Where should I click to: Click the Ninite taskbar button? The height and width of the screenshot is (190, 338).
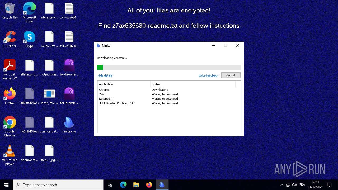pyautogui.click(x=162, y=185)
